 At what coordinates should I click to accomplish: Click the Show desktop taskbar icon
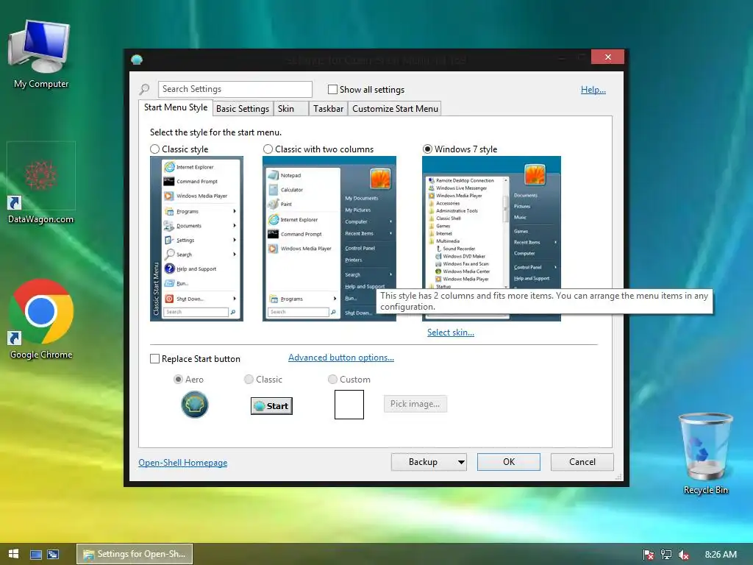tap(36, 555)
